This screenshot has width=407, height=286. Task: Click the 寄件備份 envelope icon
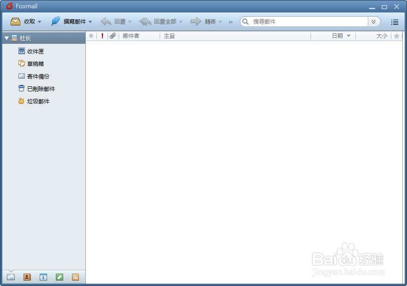point(22,76)
